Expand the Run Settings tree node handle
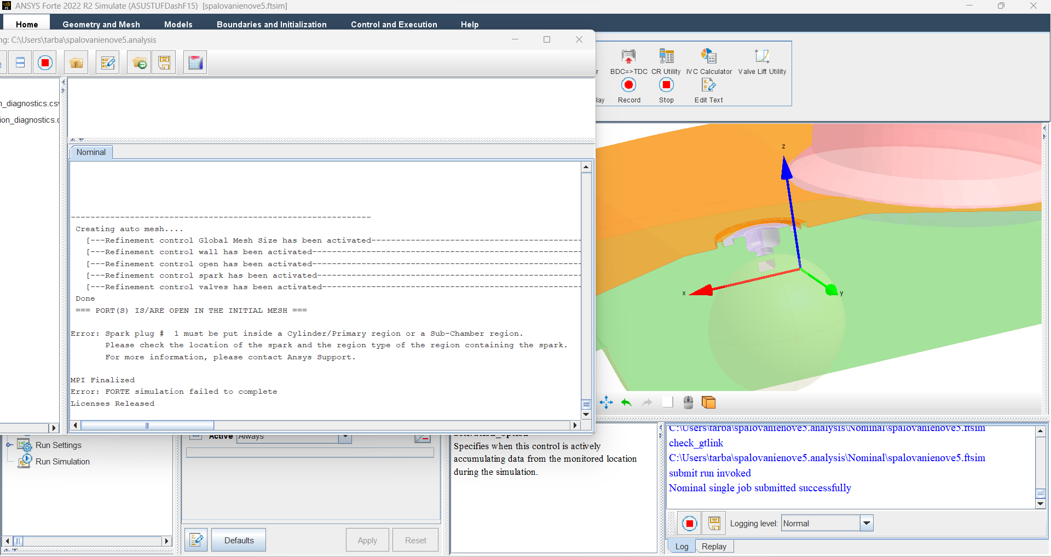 (9, 445)
